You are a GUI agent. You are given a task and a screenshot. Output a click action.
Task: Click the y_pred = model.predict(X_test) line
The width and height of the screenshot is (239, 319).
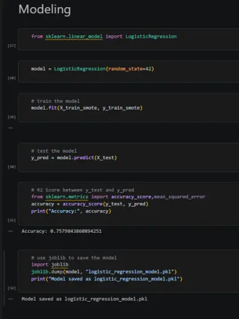[74, 157]
